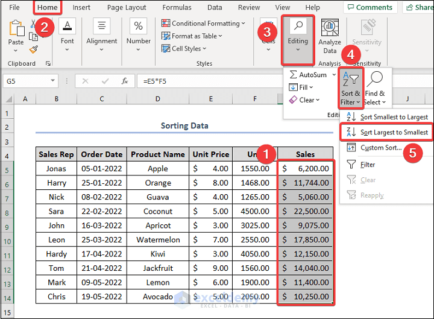Click the formula bar containing =E5*F5
This screenshot has width=434, height=319.
pyautogui.click(x=210, y=81)
